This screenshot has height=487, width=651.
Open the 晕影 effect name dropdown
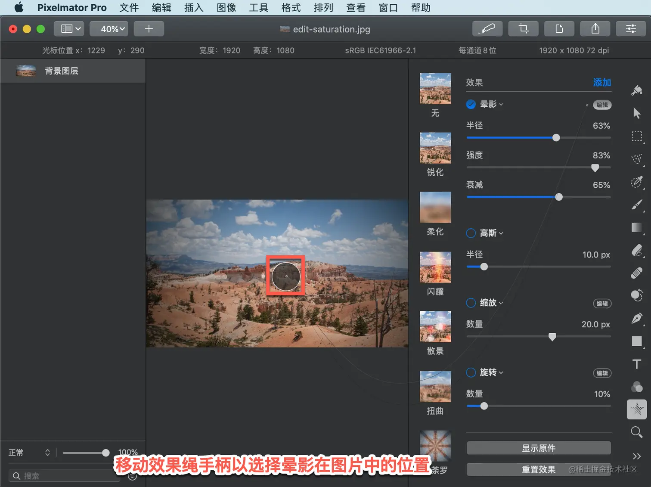(492, 104)
